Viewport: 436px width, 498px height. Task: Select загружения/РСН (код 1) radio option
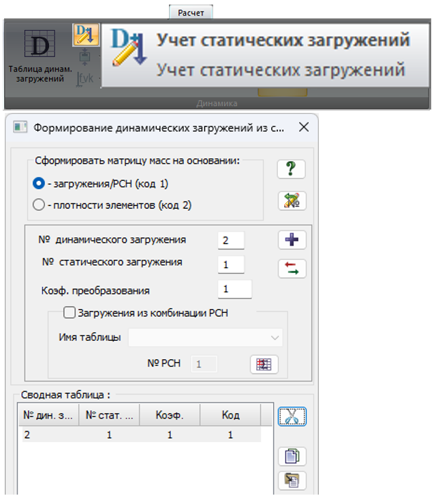[x=39, y=184]
